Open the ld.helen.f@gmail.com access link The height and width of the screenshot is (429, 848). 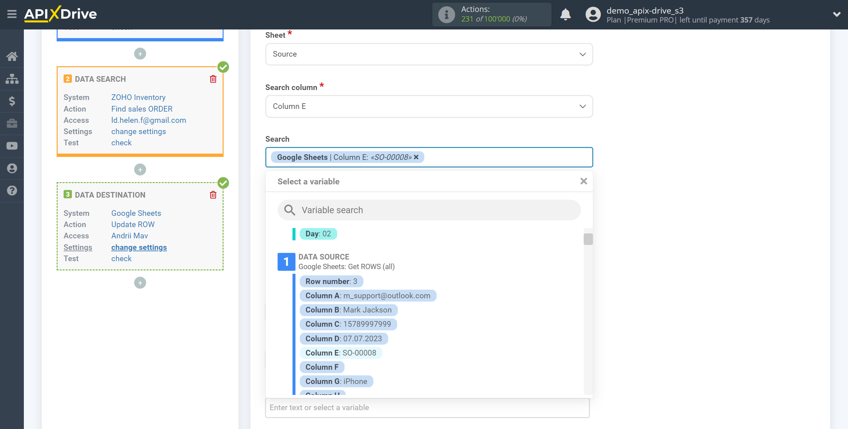(148, 120)
